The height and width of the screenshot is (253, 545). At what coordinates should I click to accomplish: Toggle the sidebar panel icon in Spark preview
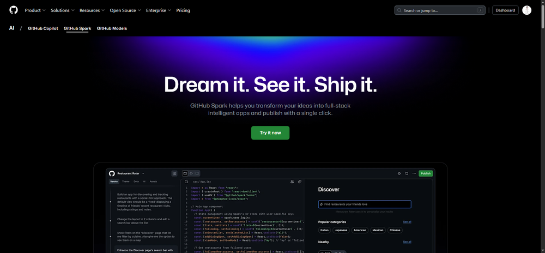[174, 173]
